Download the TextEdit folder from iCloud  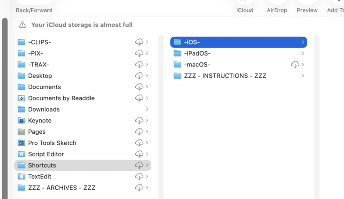(x=139, y=176)
